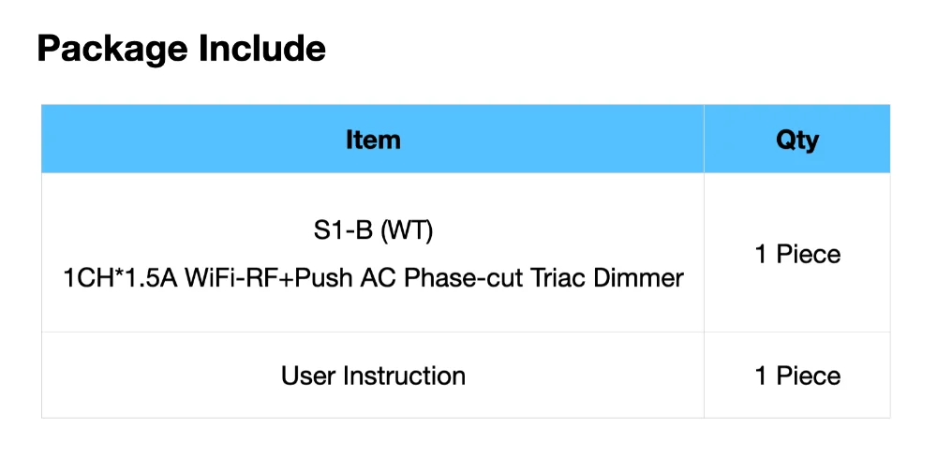Select the Item column header
The width and height of the screenshot is (937, 458).
[373, 140]
